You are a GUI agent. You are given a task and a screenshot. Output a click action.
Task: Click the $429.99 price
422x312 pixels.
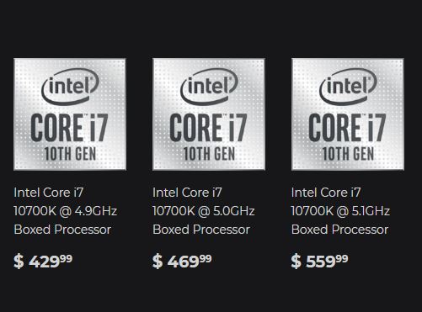click(43, 261)
